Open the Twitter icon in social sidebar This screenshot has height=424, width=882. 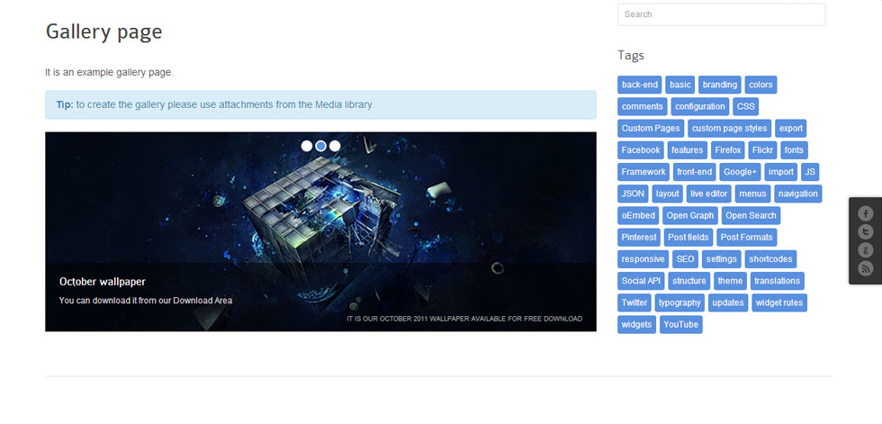865,231
